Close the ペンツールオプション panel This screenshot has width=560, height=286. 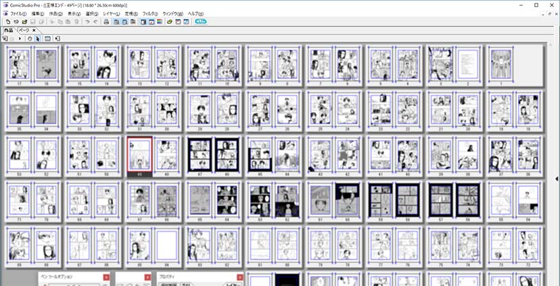pos(106,277)
